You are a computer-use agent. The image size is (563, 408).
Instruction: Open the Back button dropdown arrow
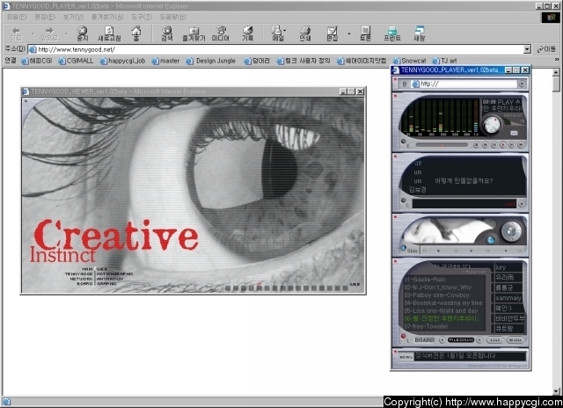(x=33, y=34)
